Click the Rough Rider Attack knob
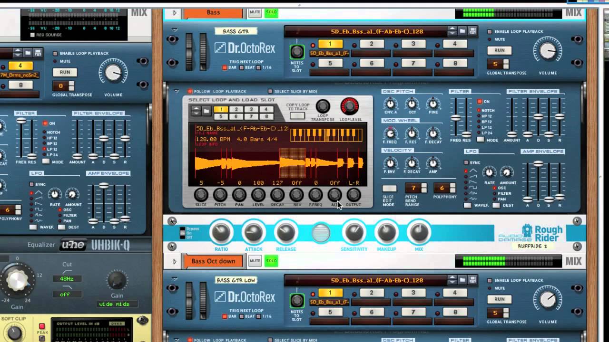The image size is (609, 342). coord(254,233)
